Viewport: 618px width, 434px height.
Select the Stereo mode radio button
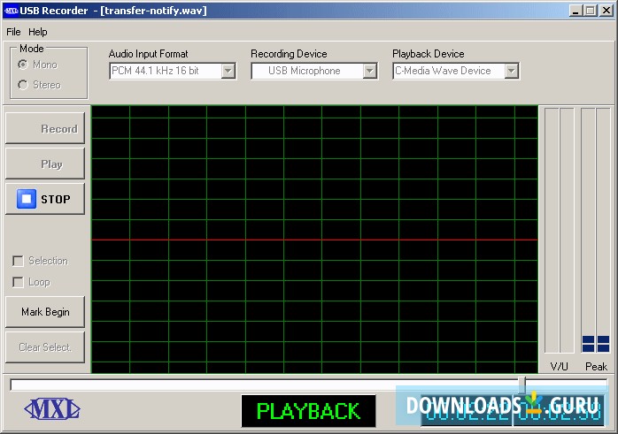(x=23, y=85)
